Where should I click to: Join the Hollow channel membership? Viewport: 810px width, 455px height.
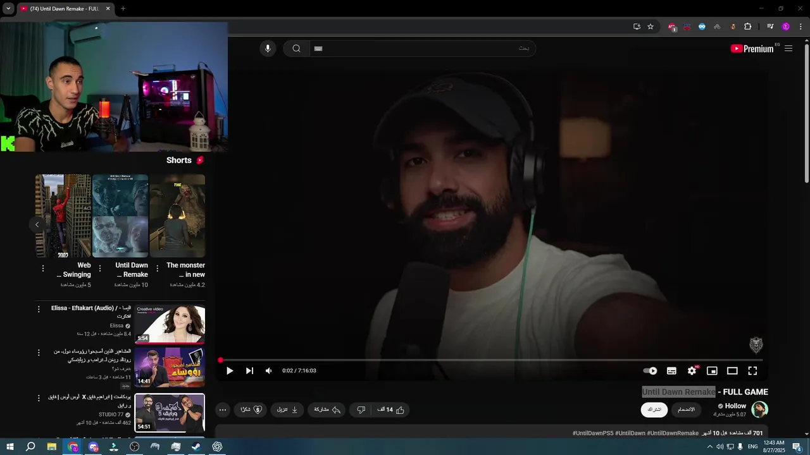687,409
